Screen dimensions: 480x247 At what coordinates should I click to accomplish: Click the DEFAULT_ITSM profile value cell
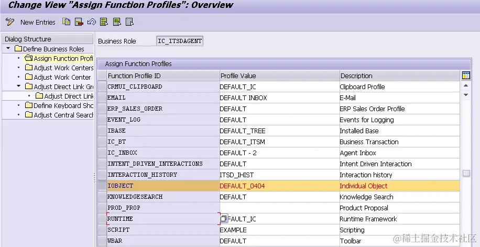coord(280,142)
